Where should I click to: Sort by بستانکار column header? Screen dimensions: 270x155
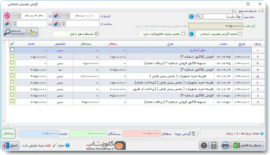[x=86, y=44]
